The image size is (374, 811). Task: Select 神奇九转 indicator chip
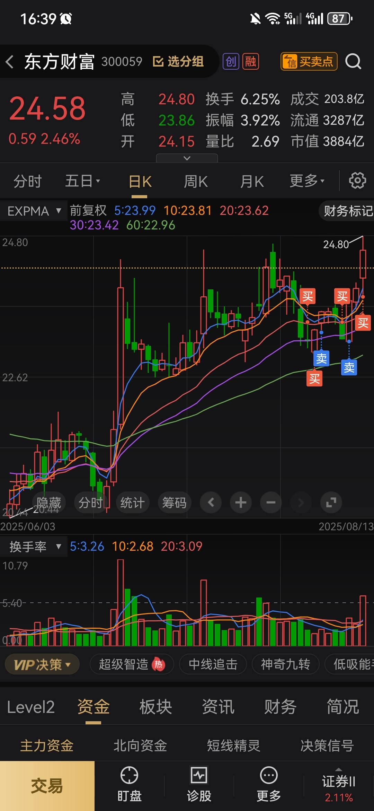(x=285, y=664)
